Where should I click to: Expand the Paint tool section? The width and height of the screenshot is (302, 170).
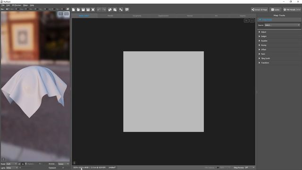pyautogui.click(x=279, y=54)
